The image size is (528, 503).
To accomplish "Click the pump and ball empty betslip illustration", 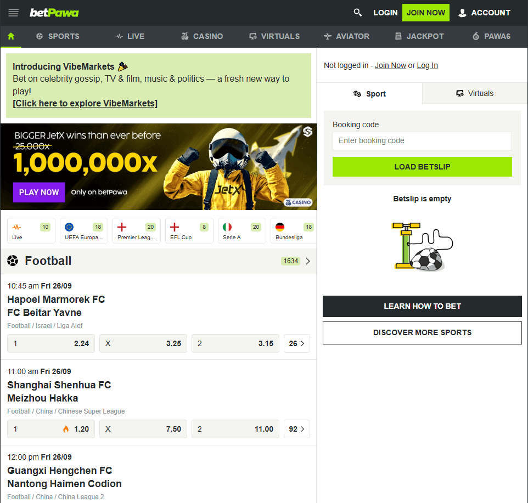I will (422, 246).
